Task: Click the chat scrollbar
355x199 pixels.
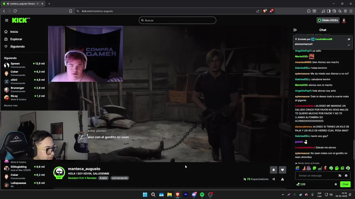Action: click(x=354, y=150)
